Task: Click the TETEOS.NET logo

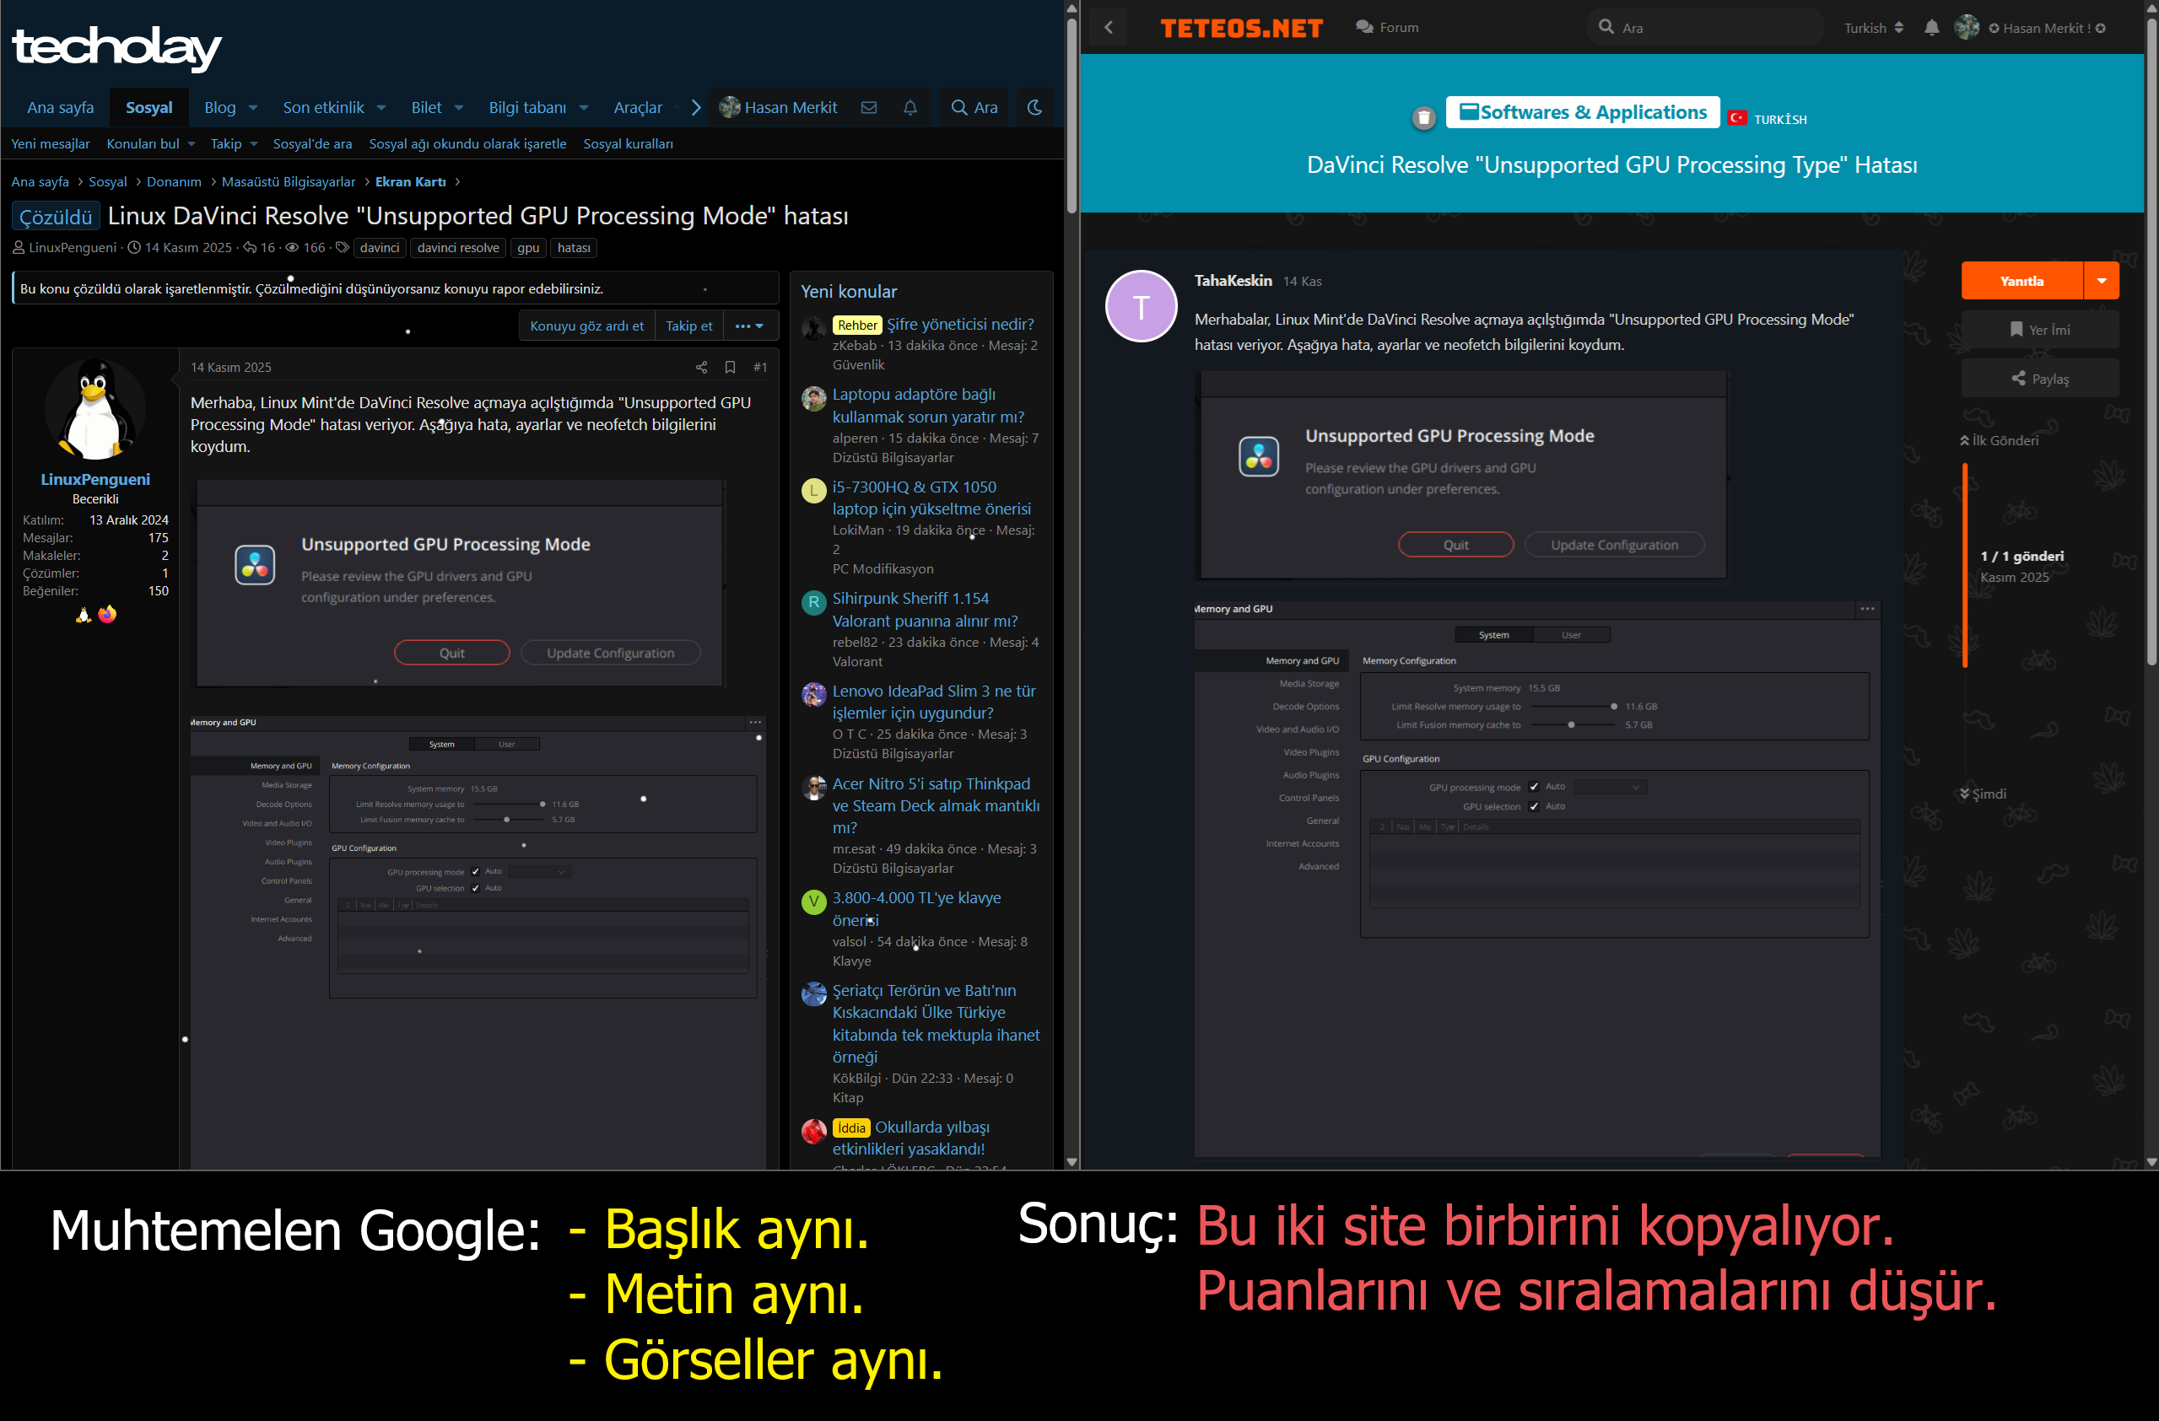Action: (x=1241, y=28)
